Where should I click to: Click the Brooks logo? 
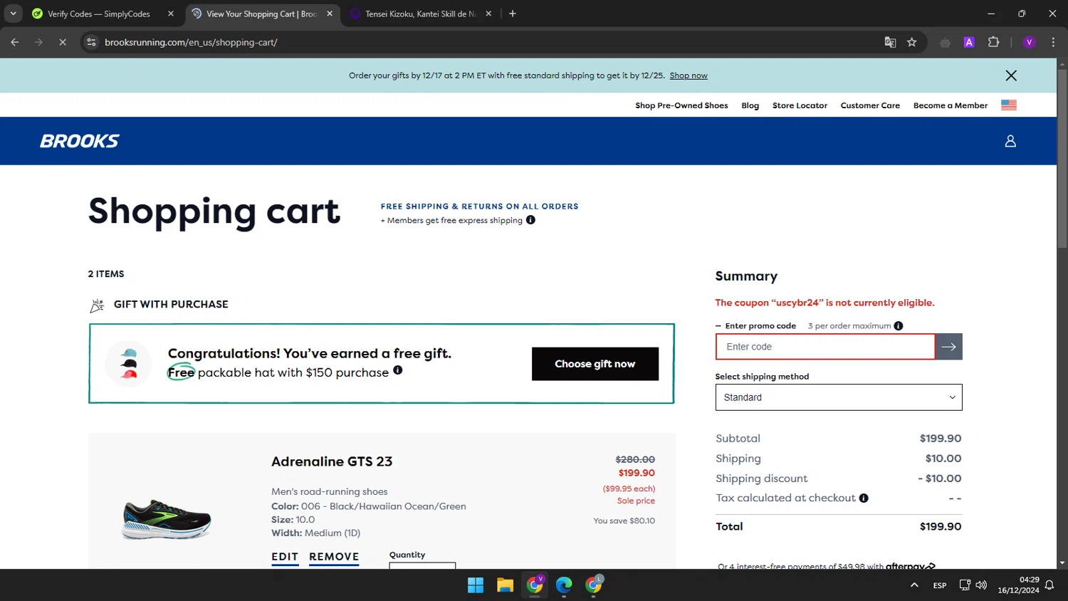coord(79,141)
